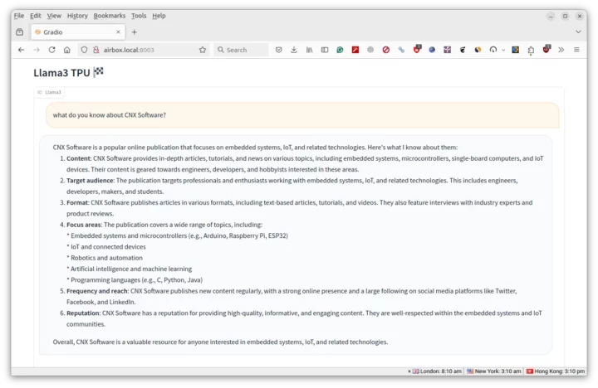Show site connection security info icon

point(96,50)
